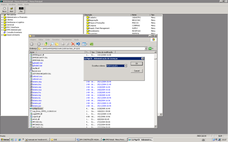Select the jgdmdel2.bat file
228x142 pixels.
click(37, 63)
